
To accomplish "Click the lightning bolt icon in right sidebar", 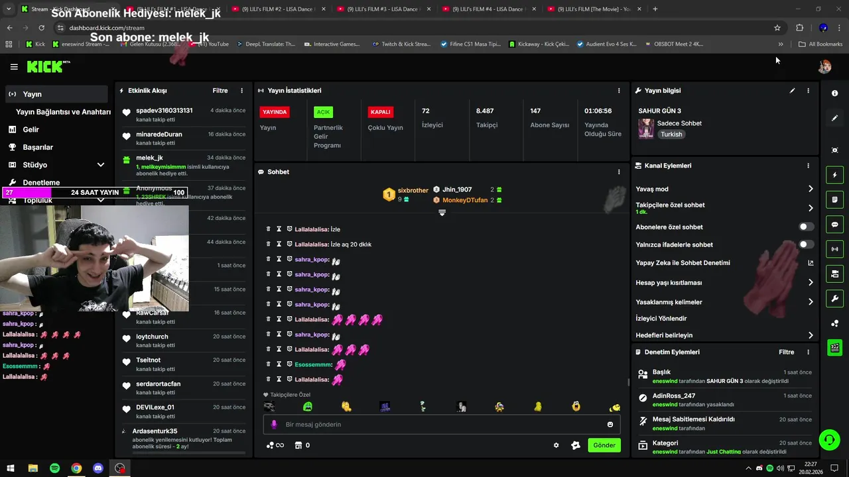I will tap(834, 175).
